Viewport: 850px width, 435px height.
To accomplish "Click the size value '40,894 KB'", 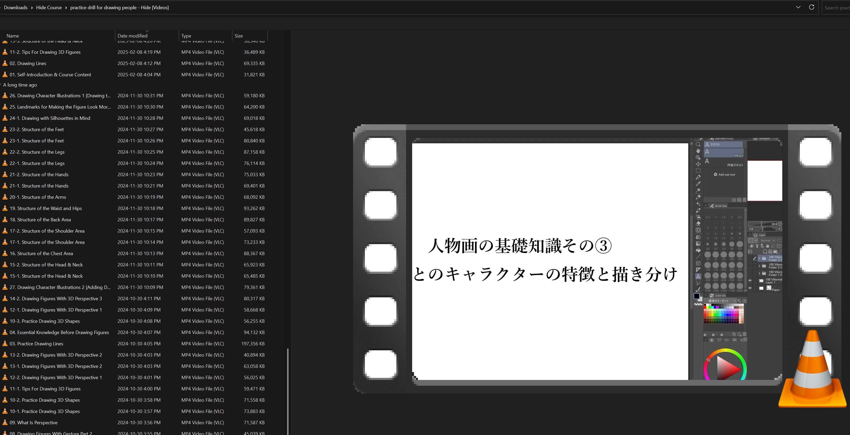I will click(x=254, y=355).
